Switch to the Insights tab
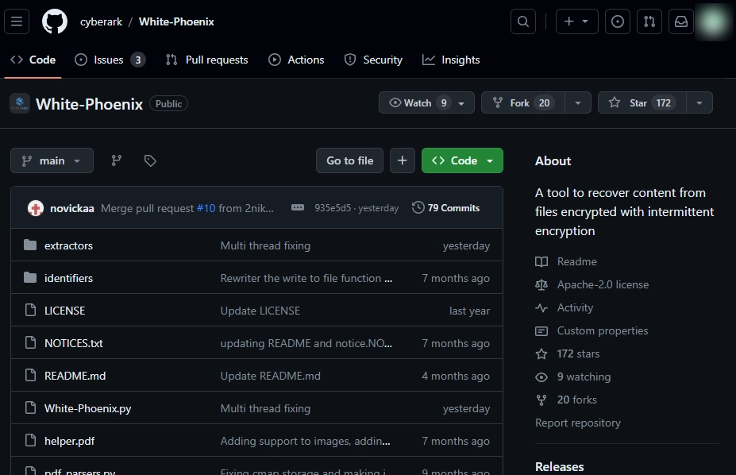Screen dimensions: 736x475 click(451, 60)
